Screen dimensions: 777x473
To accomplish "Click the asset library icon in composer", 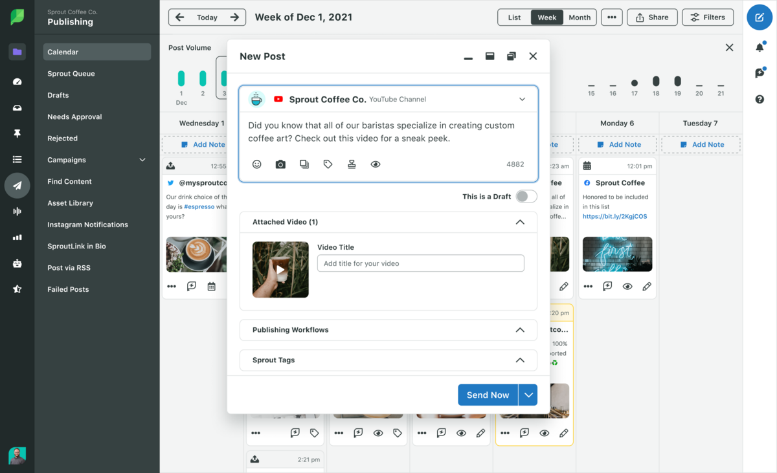I will point(304,164).
